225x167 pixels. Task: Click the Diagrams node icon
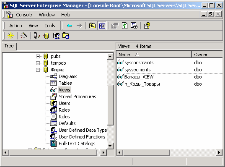[54, 76]
